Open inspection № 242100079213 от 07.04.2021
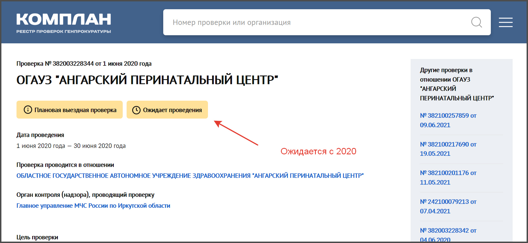The width and height of the screenshot is (528, 243). click(448, 206)
